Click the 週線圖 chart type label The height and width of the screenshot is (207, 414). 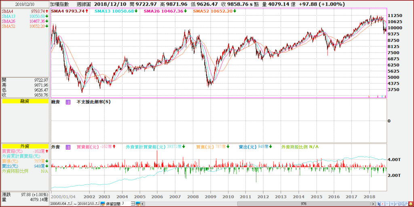pos(84,4)
